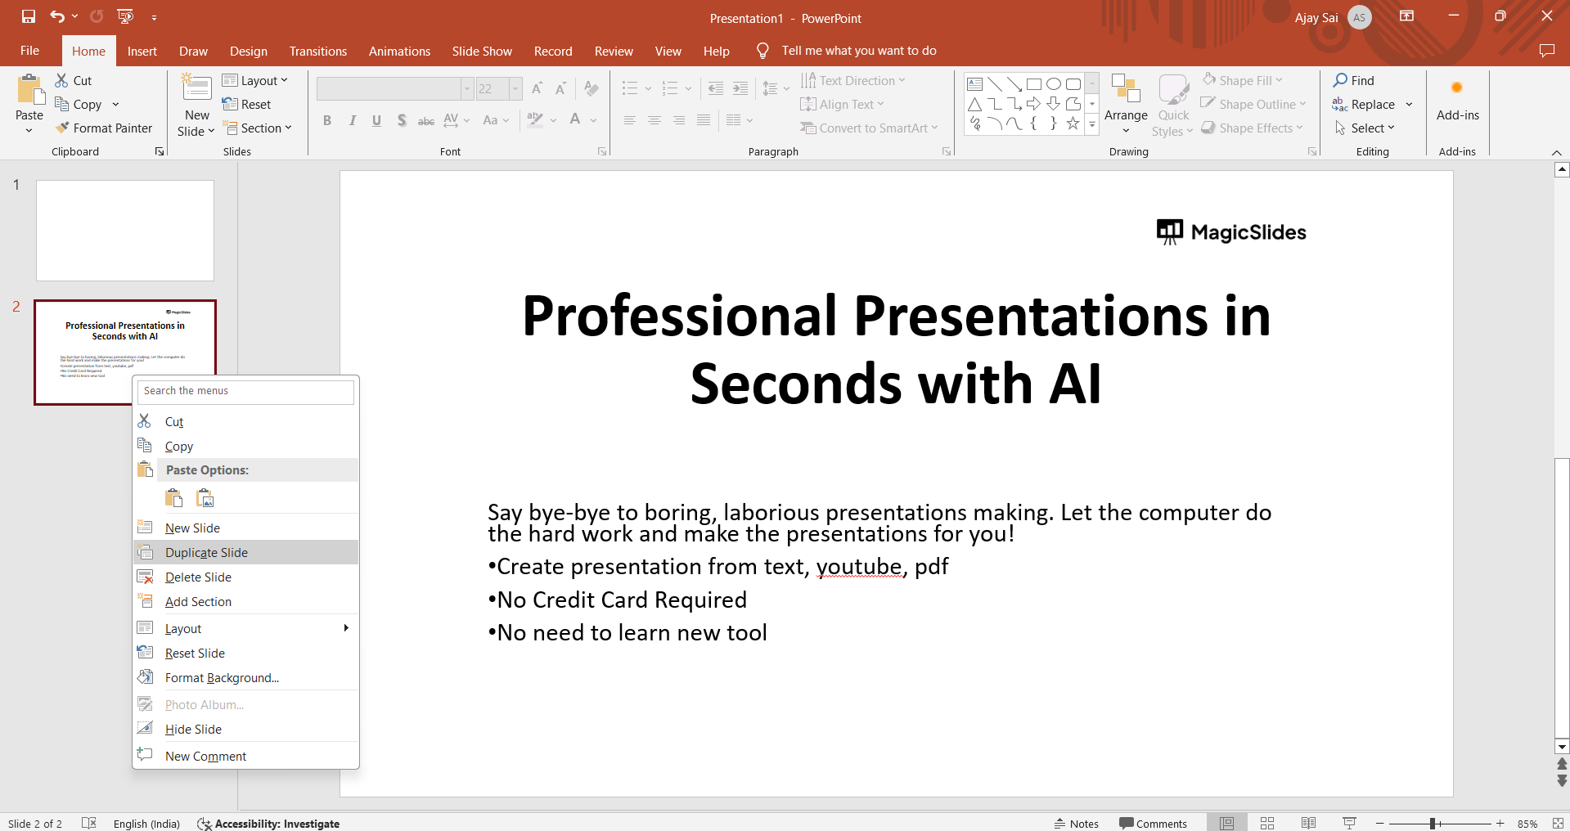Click Delete Slide in context menu
The height and width of the screenshot is (831, 1570).
(x=198, y=577)
